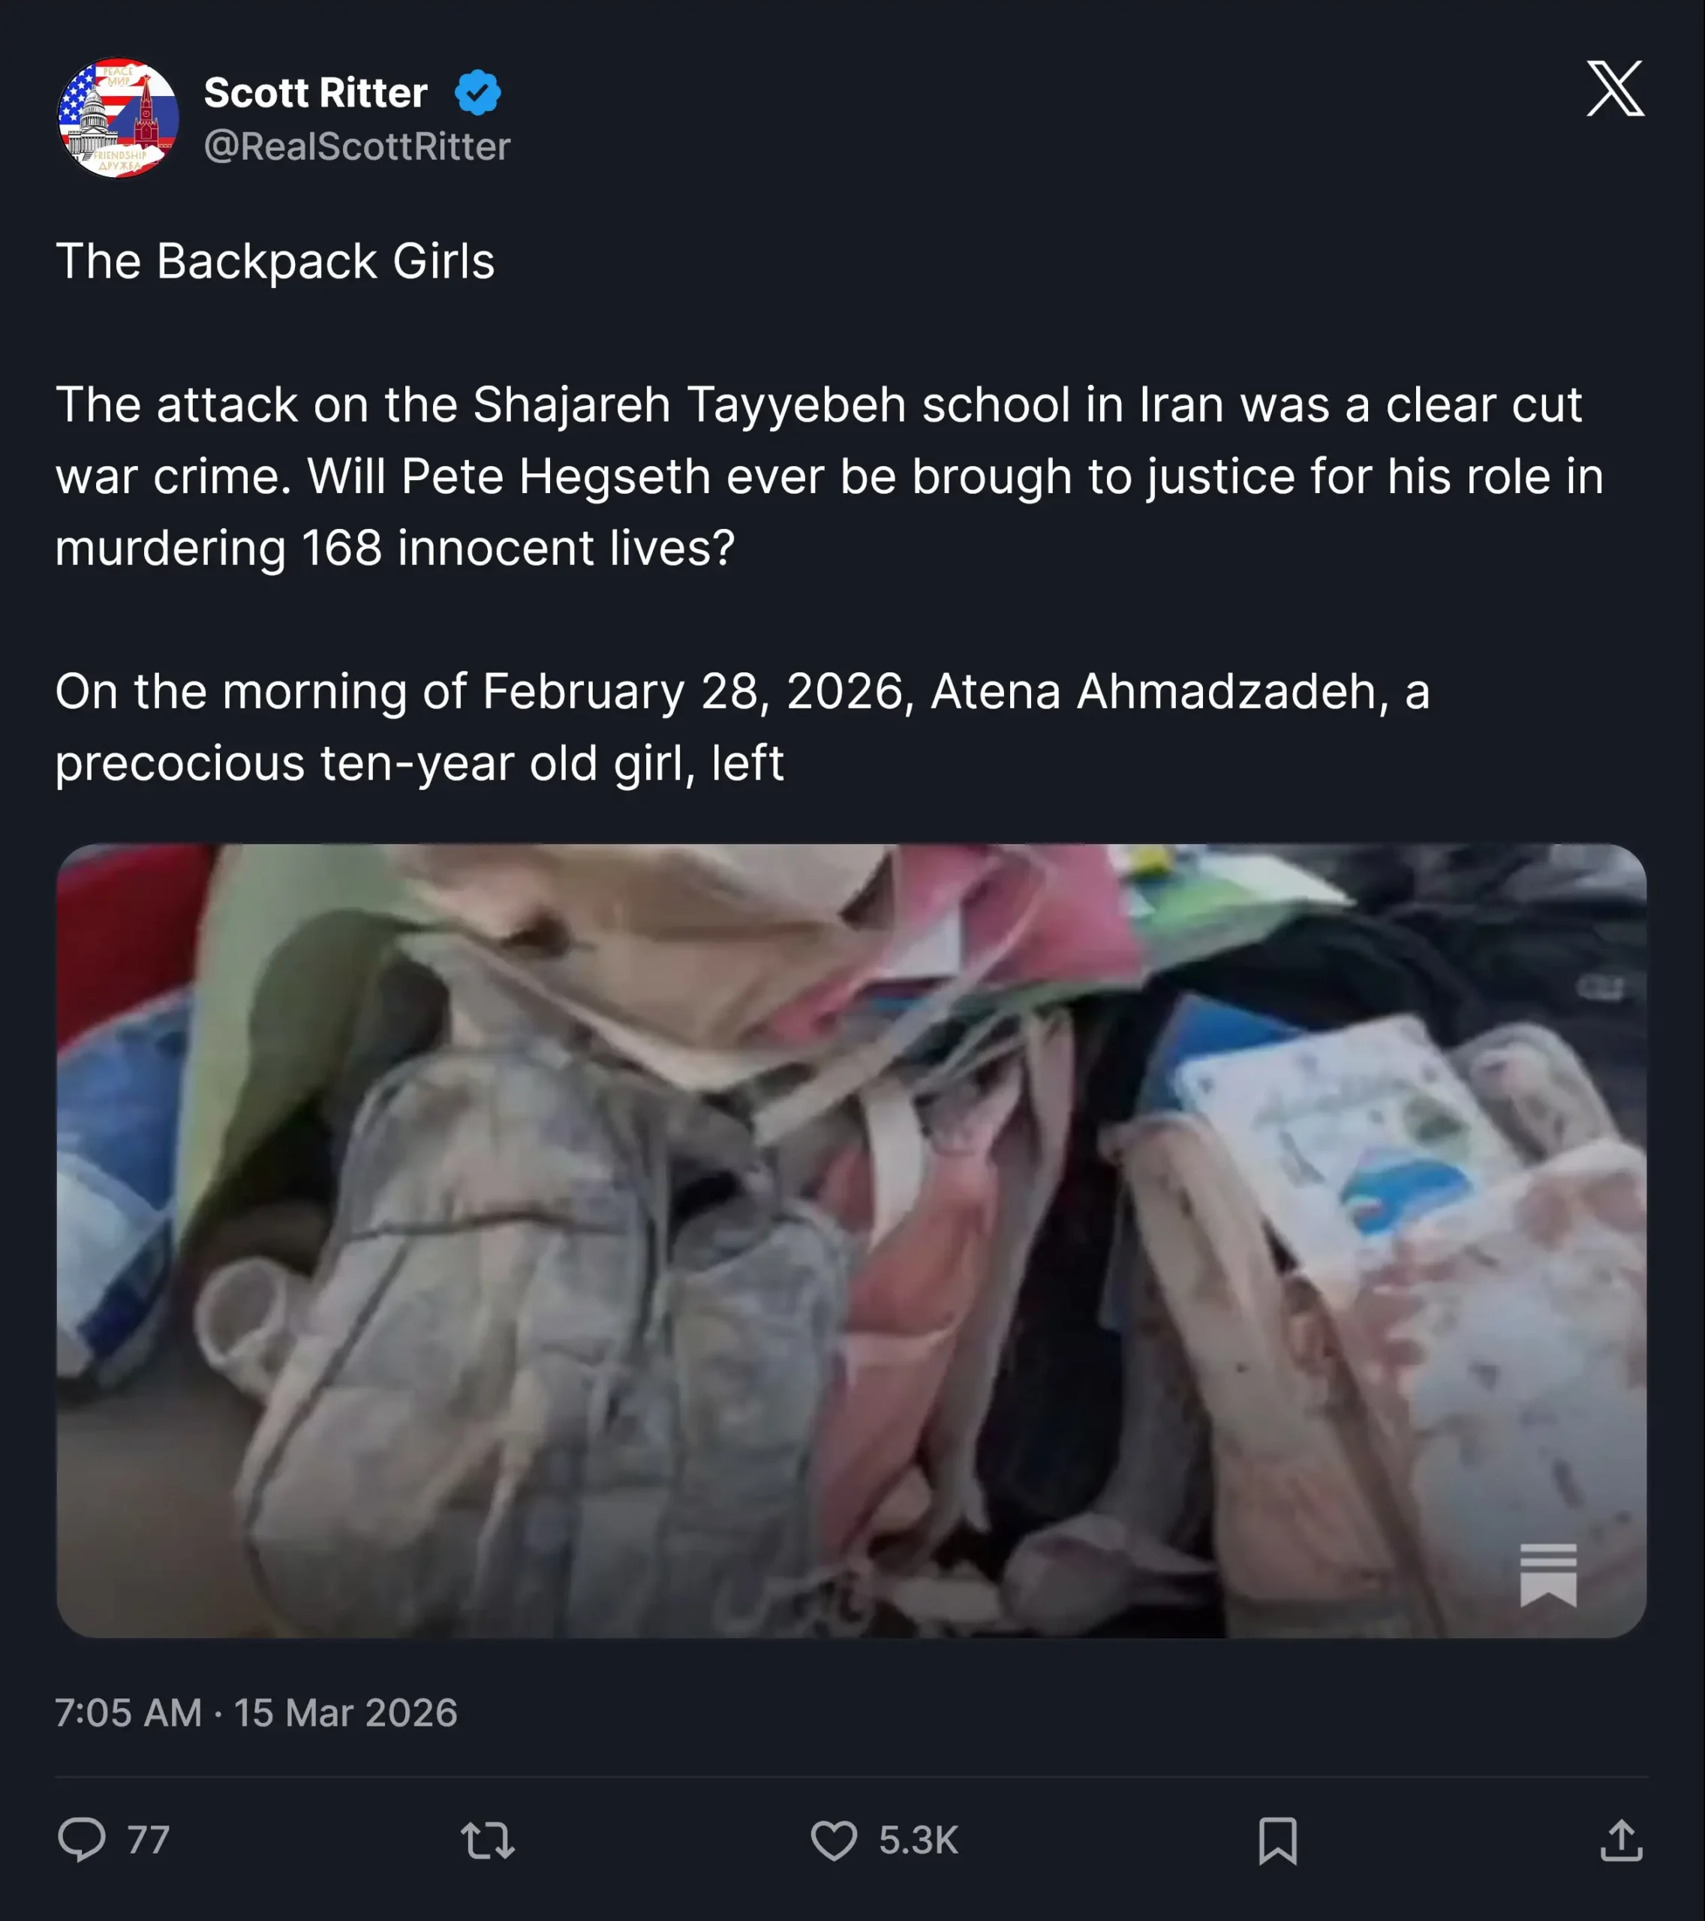The height and width of the screenshot is (1921, 1705).
Task: Click the paragraph mentioning Atena Ahmadzadeh
Action: click(x=742, y=726)
